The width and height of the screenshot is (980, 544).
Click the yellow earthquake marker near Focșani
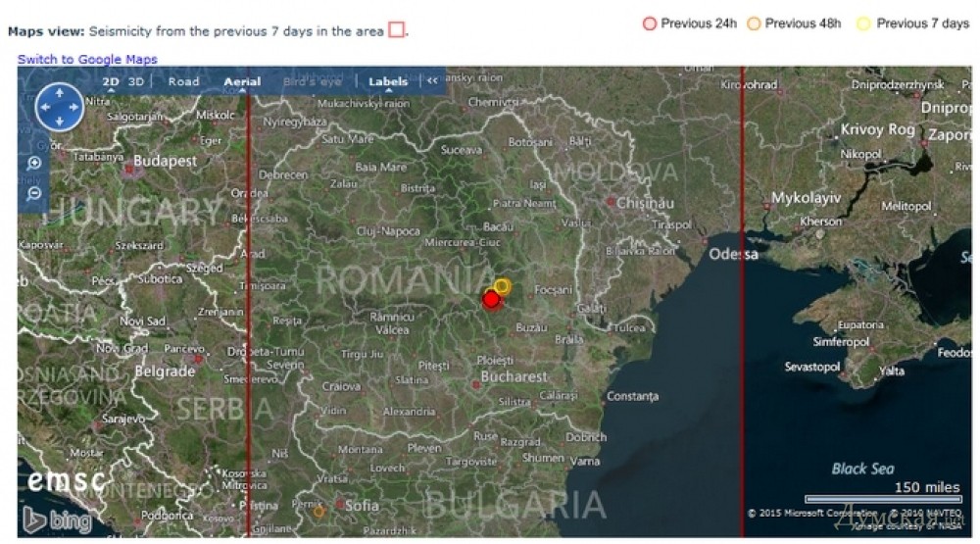pos(502,286)
